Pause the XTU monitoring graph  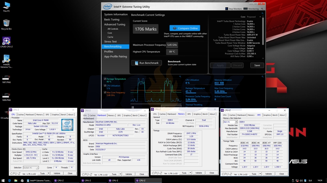133,108
